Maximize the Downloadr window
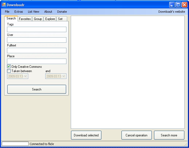 coord(178,5)
